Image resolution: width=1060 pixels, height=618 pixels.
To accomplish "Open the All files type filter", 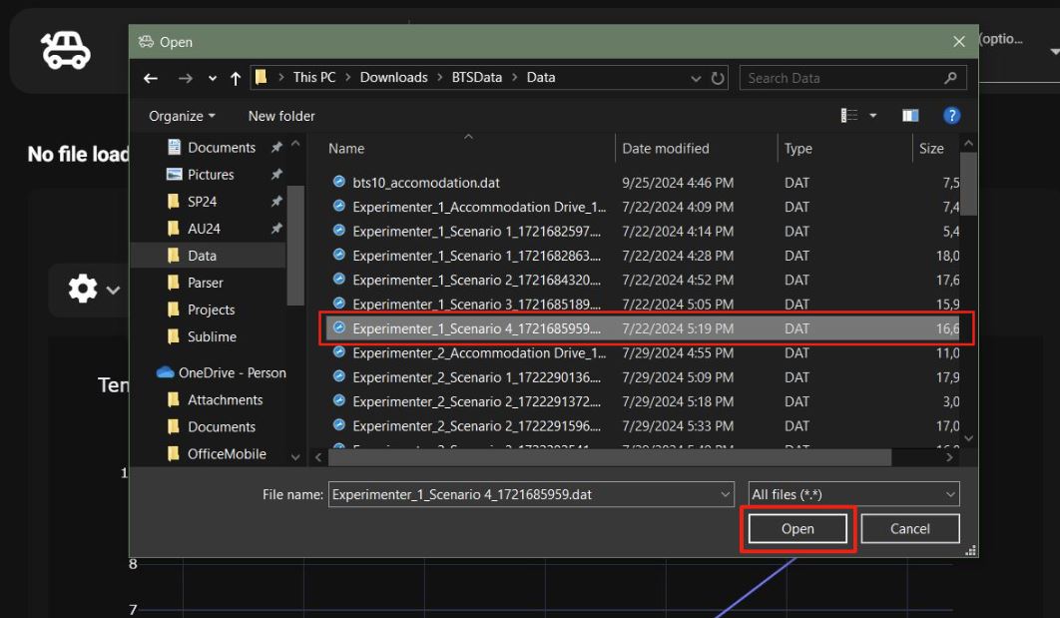I will pos(853,494).
